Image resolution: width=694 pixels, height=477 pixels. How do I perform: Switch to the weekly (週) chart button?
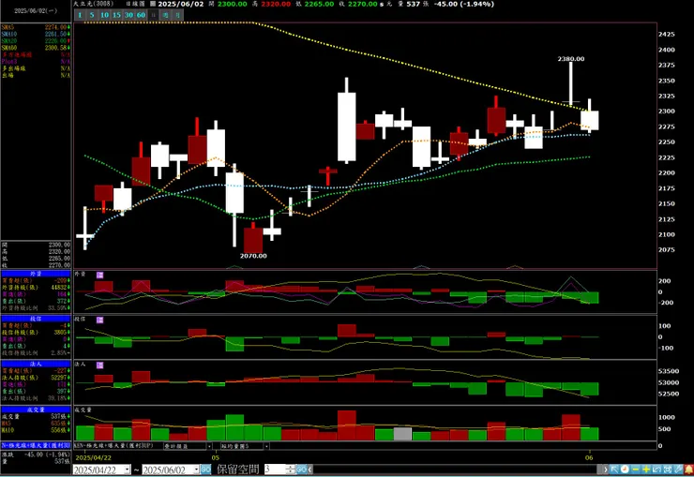point(165,15)
